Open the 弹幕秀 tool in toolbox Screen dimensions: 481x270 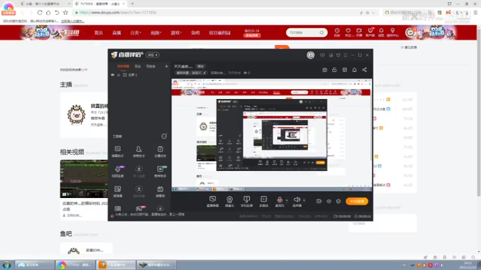click(160, 191)
